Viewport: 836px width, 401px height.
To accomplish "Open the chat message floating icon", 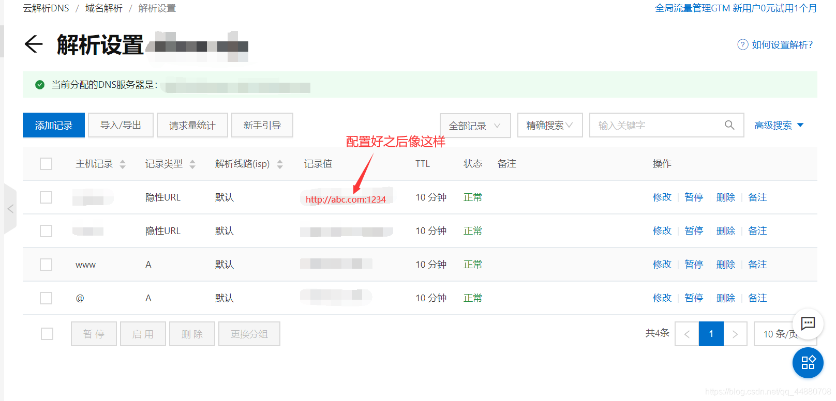I will pyautogui.click(x=808, y=324).
